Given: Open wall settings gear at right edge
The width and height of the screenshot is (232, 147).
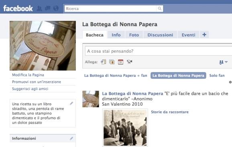Looking at the screenshot, I should click(x=230, y=82).
